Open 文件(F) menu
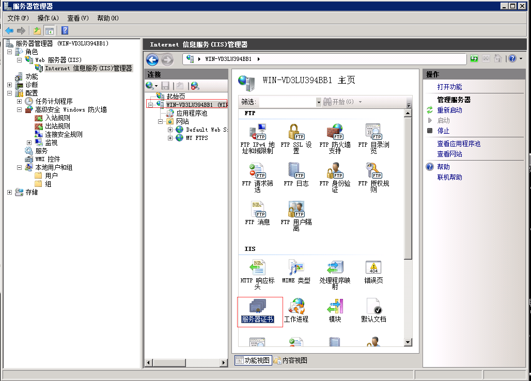531x381 pixels. [x=18, y=18]
